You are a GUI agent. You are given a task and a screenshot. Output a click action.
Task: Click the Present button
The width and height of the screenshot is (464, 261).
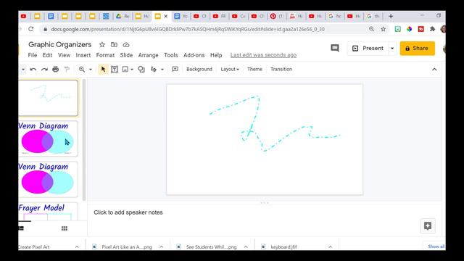coord(368,49)
